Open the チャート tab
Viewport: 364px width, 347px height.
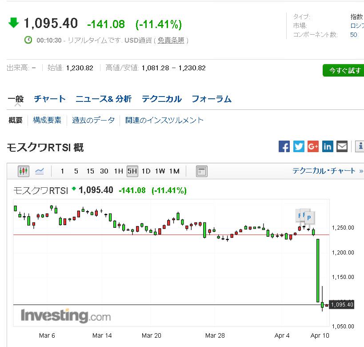click(x=50, y=99)
